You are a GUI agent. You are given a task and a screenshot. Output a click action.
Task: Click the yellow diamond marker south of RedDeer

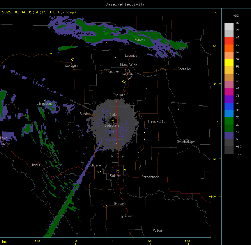(x=124, y=82)
